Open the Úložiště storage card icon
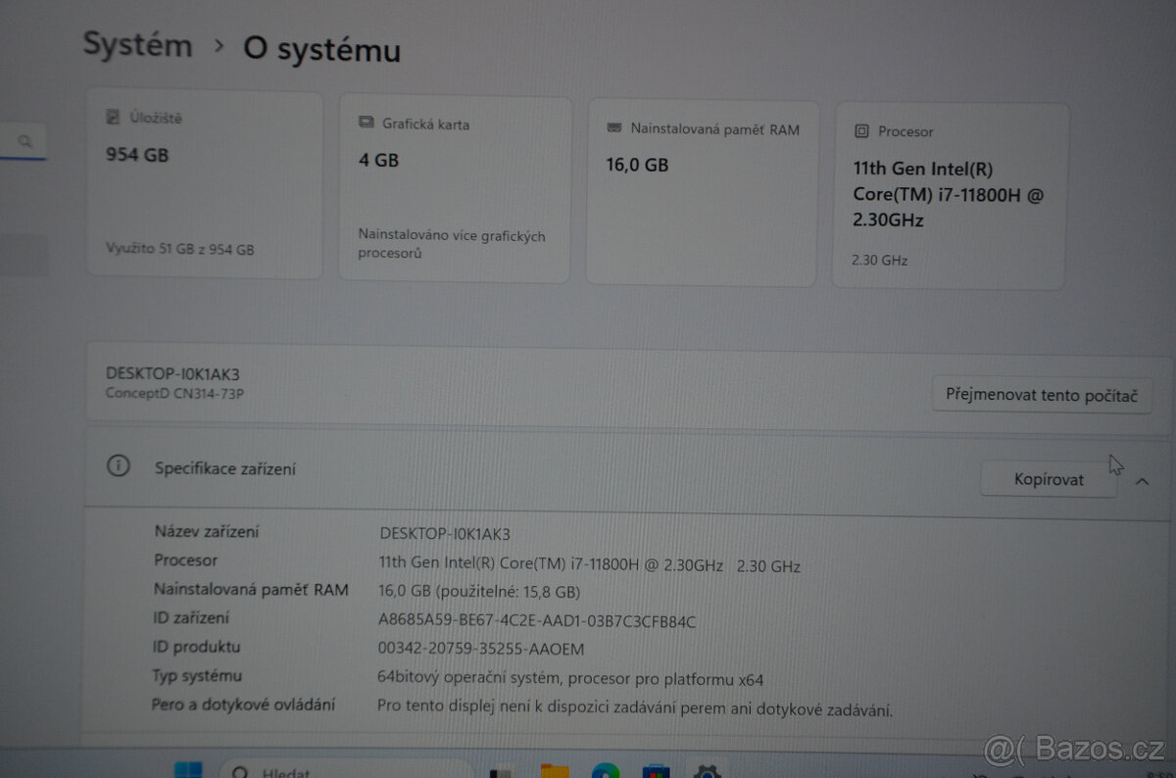This screenshot has width=1176, height=778. 111,117
